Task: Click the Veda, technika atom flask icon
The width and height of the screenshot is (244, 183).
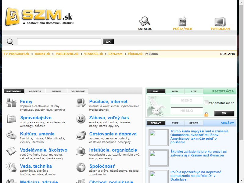Action: (11, 167)
